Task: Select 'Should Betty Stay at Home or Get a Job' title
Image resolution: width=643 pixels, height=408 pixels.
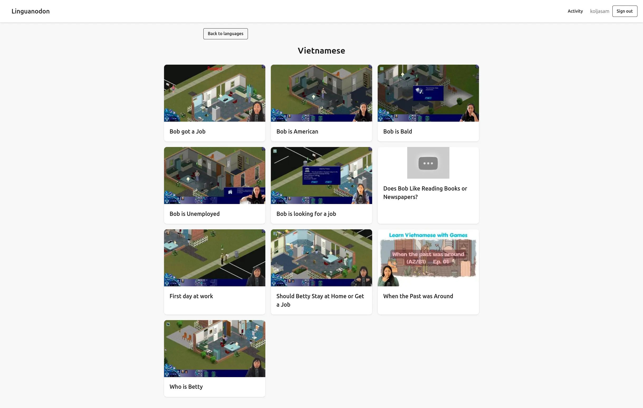Action: pyautogui.click(x=320, y=300)
